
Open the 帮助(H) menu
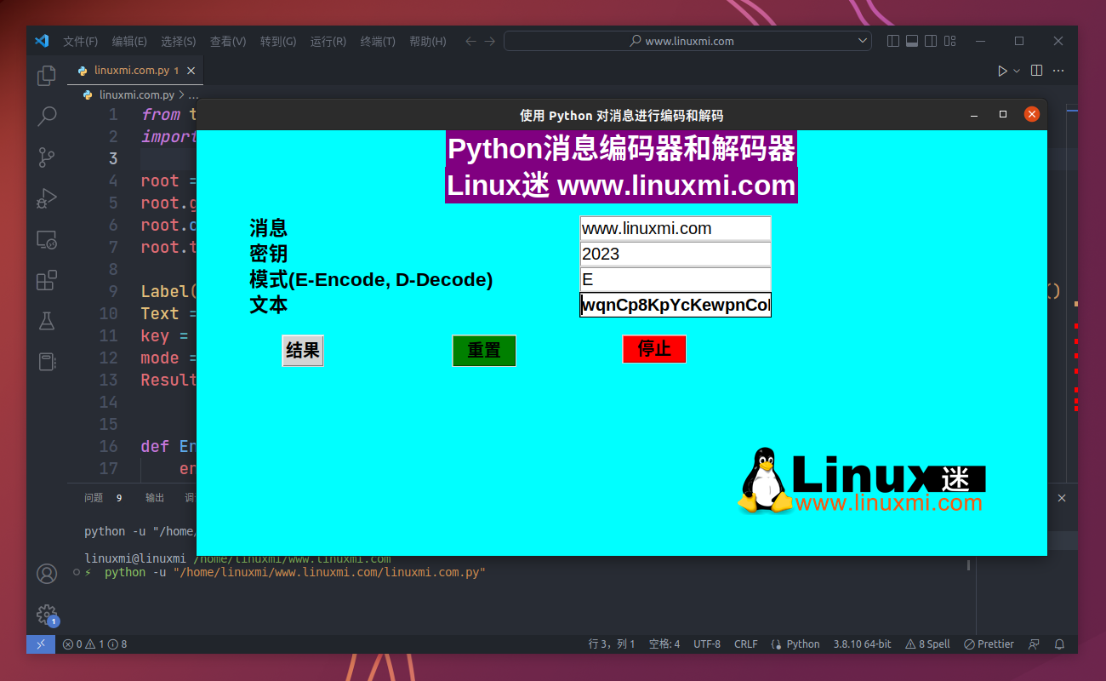pyautogui.click(x=427, y=41)
